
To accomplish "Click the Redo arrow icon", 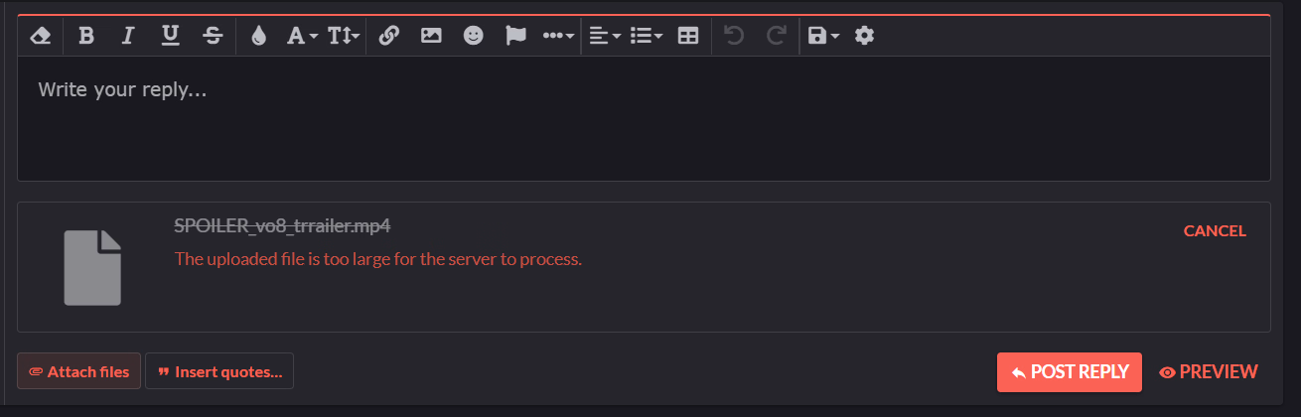I will [x=776, y=36].
